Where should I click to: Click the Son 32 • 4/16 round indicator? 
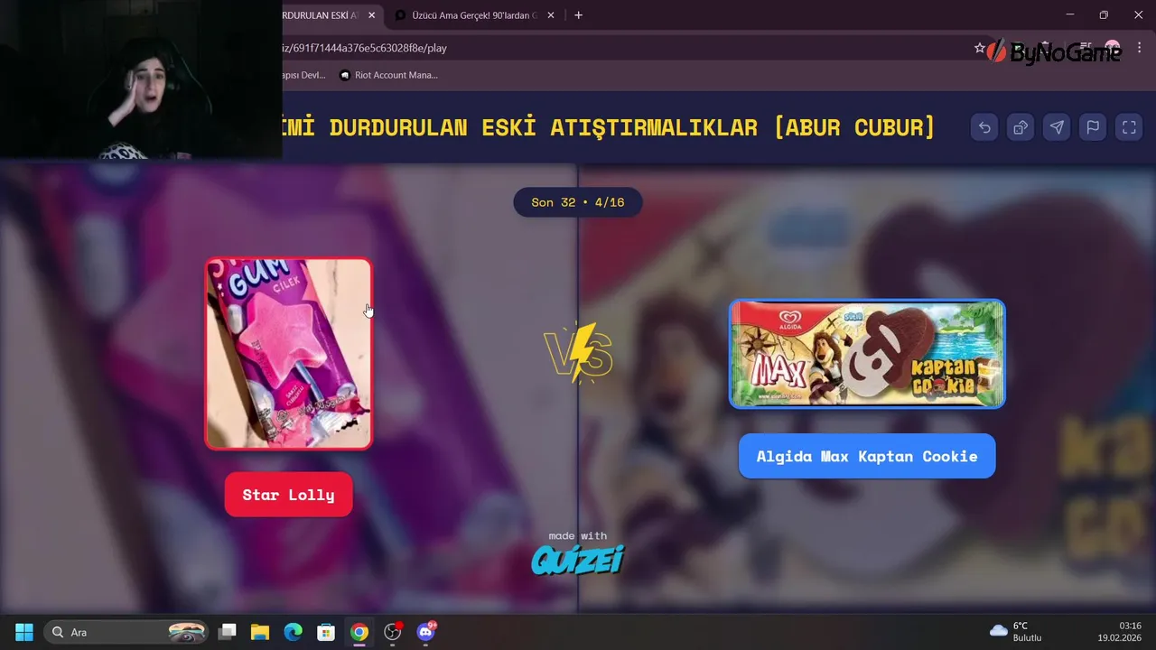pos(578,202)
